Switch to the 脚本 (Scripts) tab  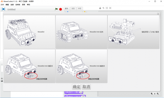click(x=66, y=8)
